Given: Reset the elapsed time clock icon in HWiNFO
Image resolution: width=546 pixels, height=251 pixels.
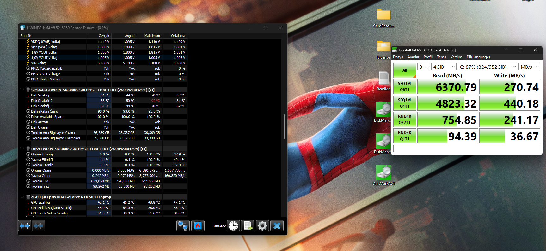Looking at the screenshot, I should (x=233, y=226).
